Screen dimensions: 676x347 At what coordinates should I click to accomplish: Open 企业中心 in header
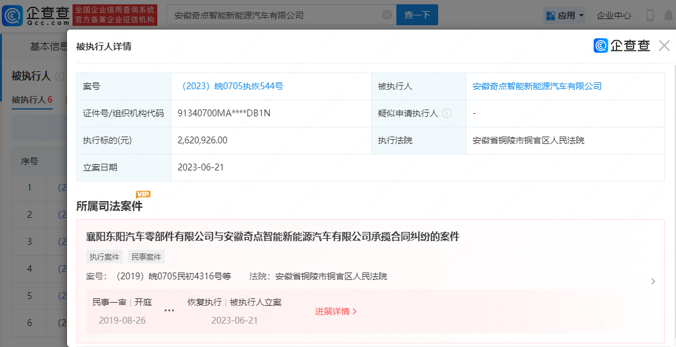(613, 15)
